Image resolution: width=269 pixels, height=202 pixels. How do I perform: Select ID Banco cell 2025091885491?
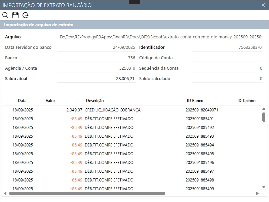point(200,119)
